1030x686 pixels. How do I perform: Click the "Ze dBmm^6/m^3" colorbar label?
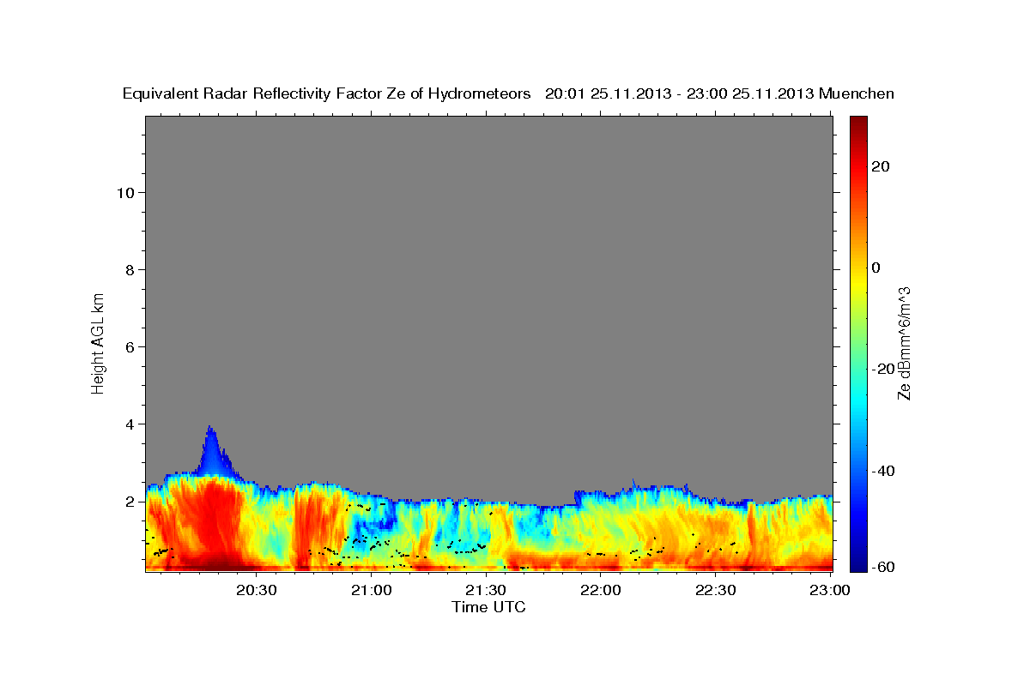point(904,343)
